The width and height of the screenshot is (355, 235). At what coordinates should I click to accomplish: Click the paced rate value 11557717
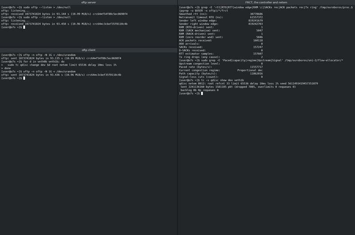pyautogui.click(x=256, y=67)
